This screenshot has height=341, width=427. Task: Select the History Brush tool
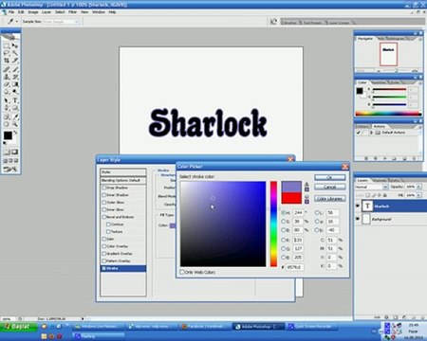pos(15,77)
